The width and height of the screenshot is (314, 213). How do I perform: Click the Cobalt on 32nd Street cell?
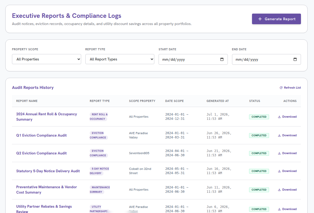coord(140,171)
